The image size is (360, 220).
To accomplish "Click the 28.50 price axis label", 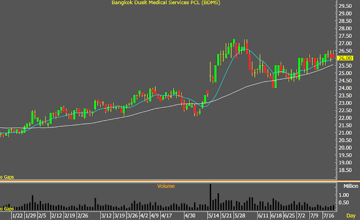I will tap(345, 21).
